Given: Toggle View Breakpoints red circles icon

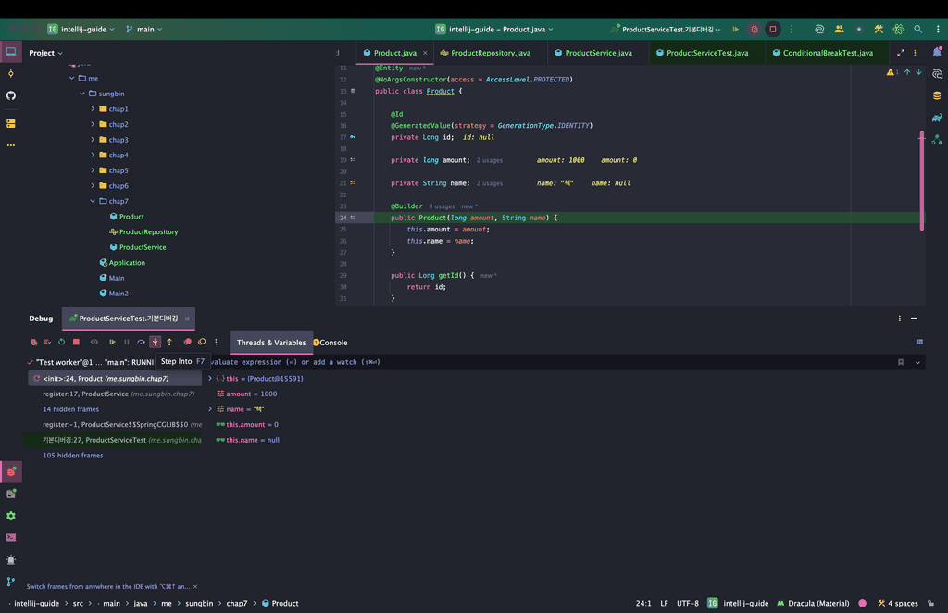Looking at the screenshot, I should coord(188,342).
